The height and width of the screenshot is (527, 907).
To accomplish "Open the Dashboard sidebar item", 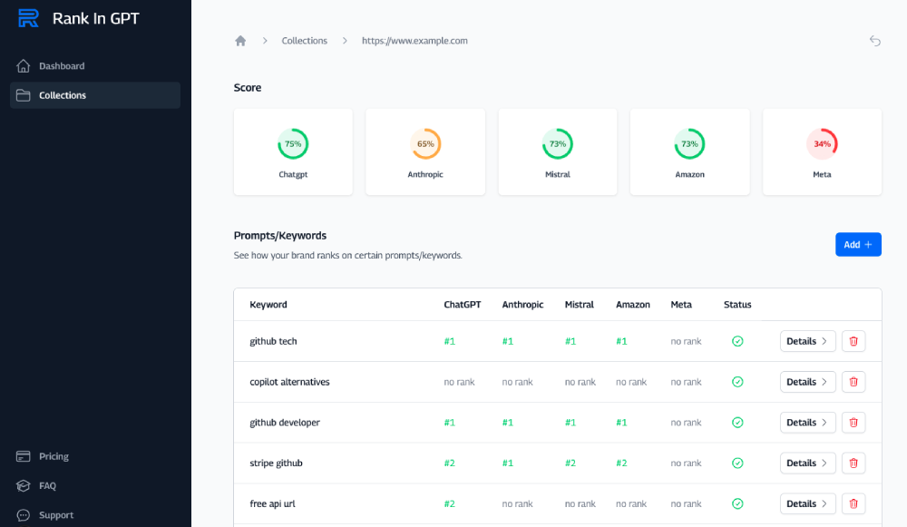I will click(95, 66).
